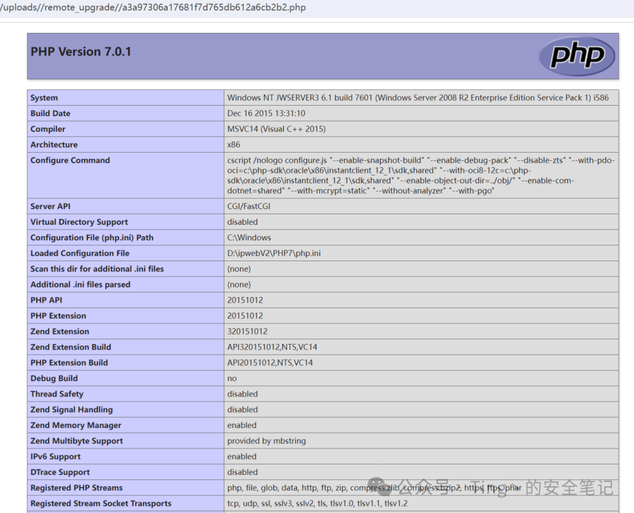Click the Server API label
The width and height of the screenshot is (634, 513).
(50, 206)
